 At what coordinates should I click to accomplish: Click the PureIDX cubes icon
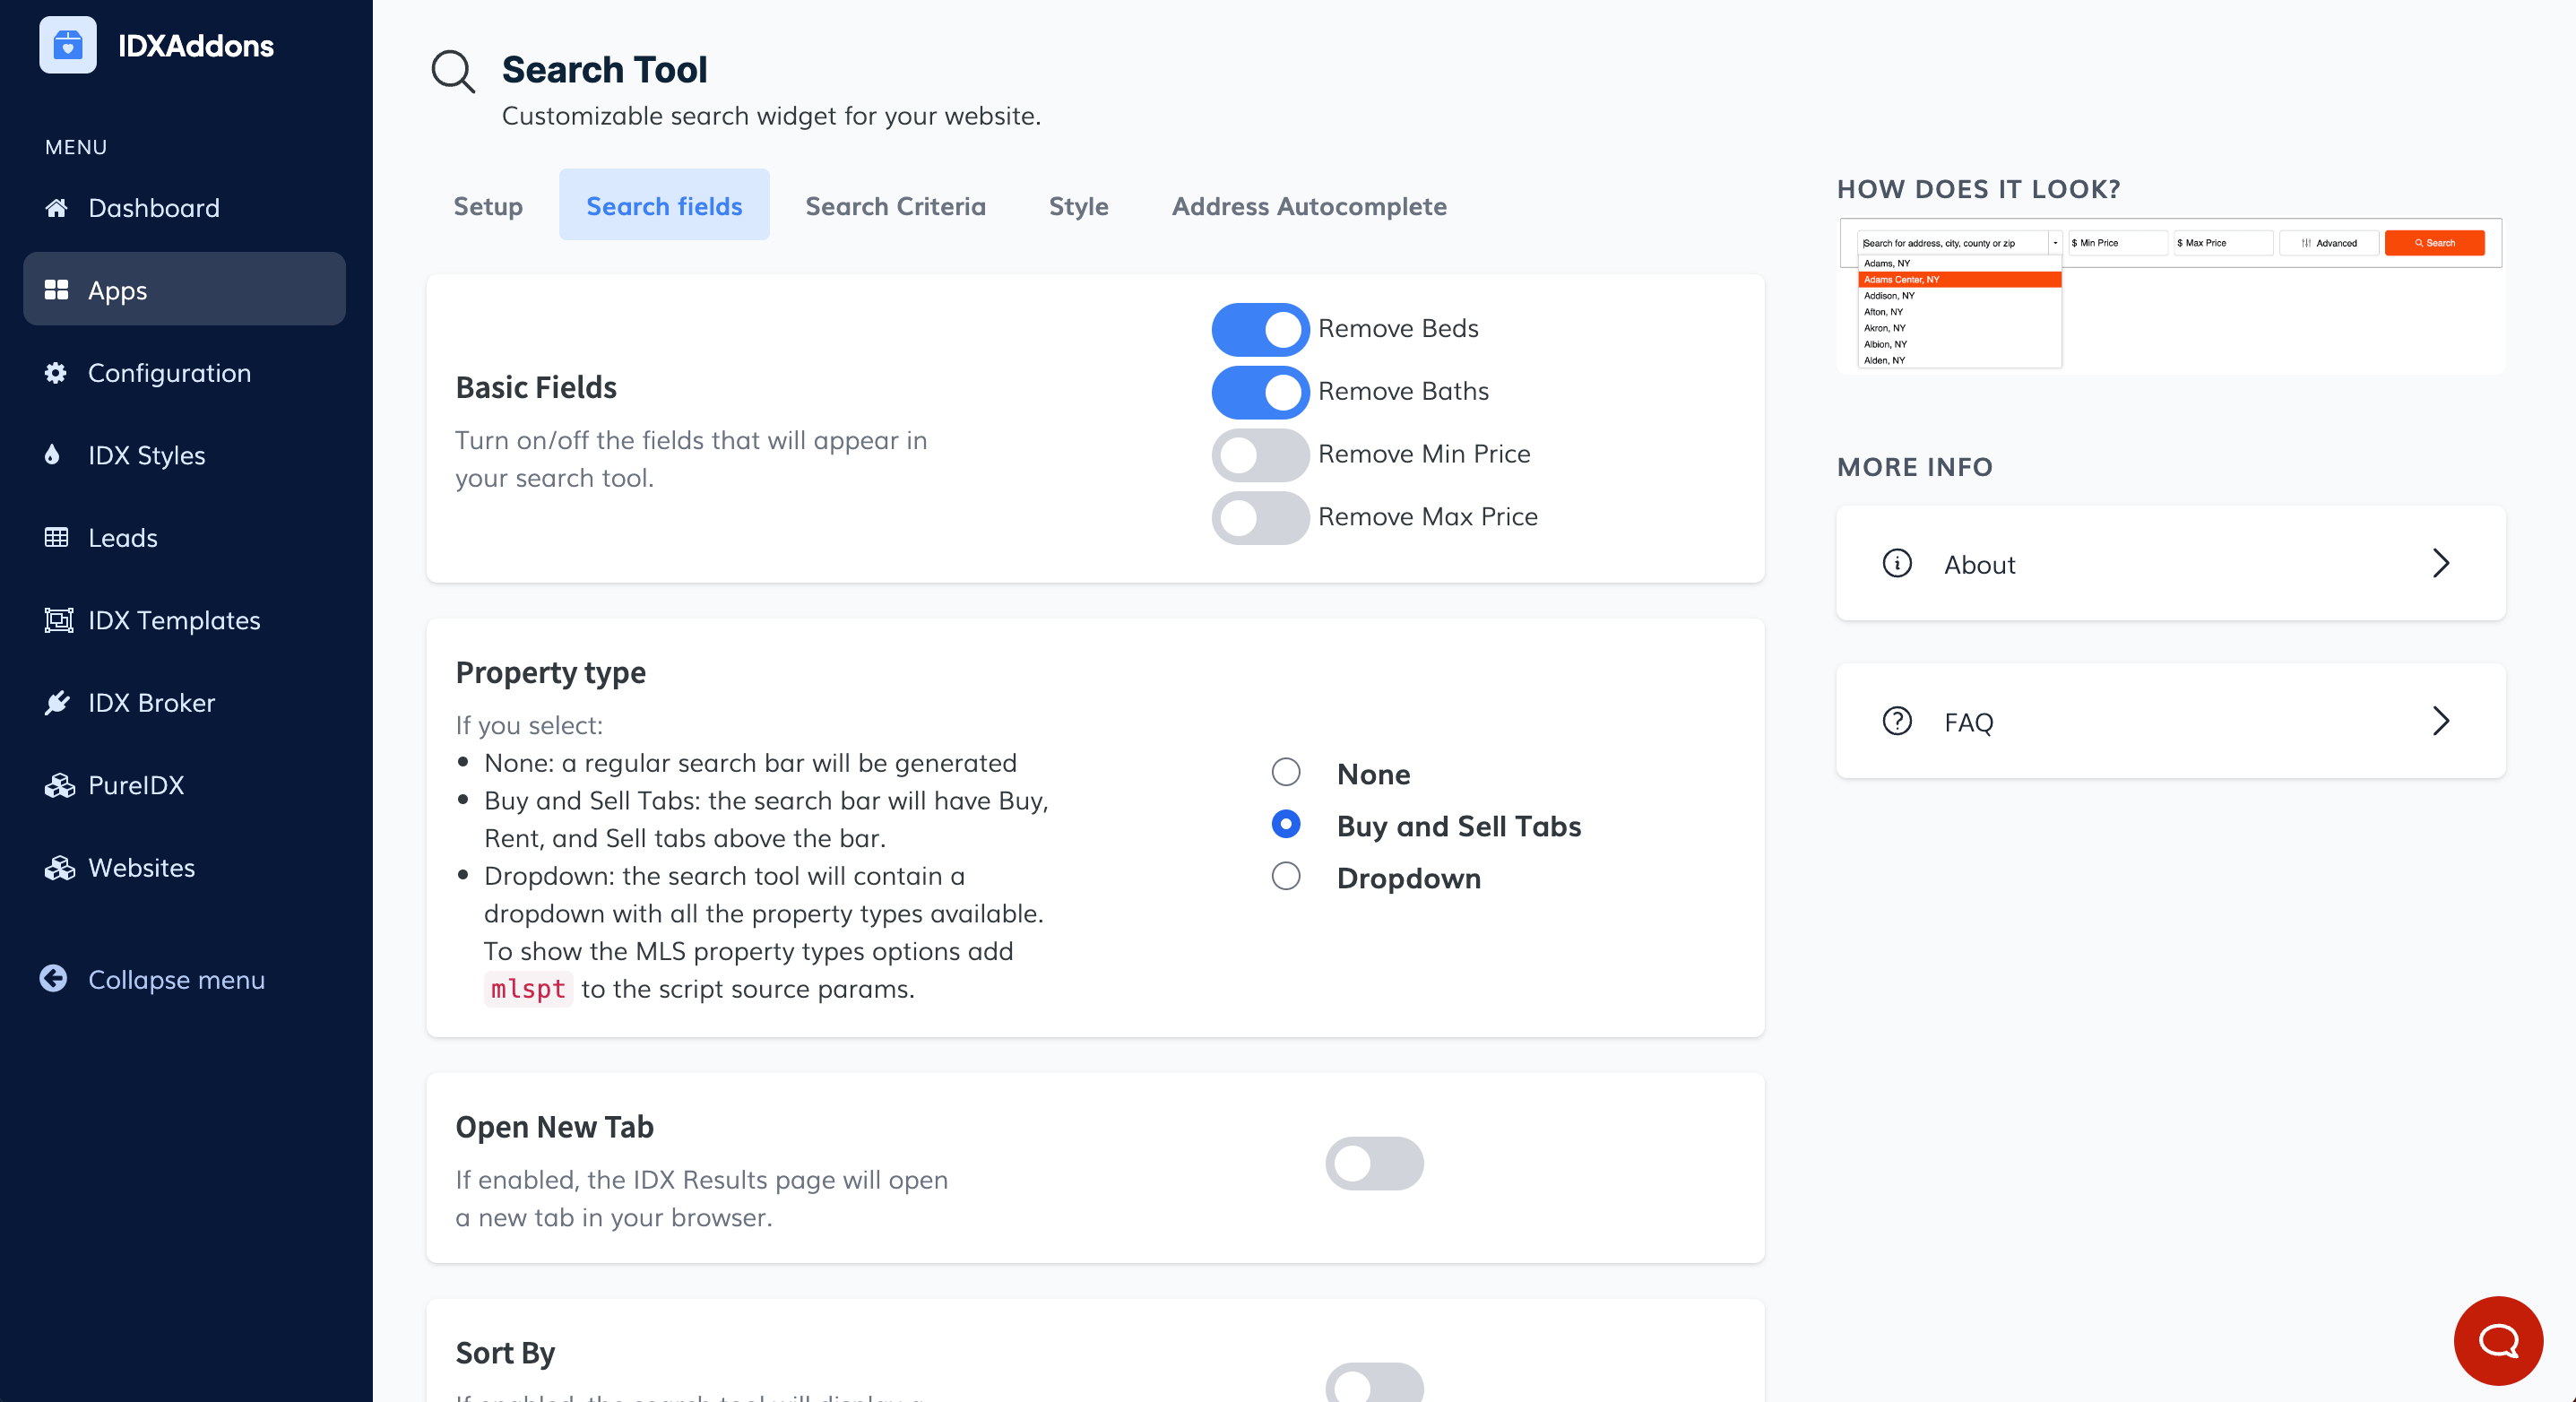[59, 786]
